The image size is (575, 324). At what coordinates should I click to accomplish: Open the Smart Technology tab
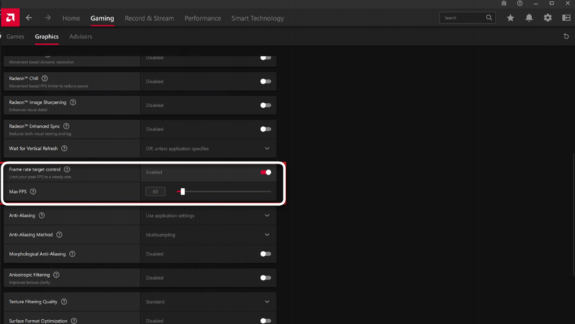[x=258, y=18]
